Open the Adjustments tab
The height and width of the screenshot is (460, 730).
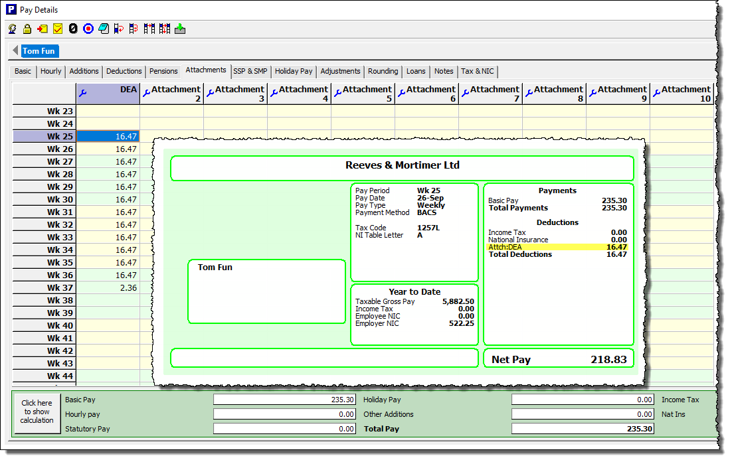point(340,71)
